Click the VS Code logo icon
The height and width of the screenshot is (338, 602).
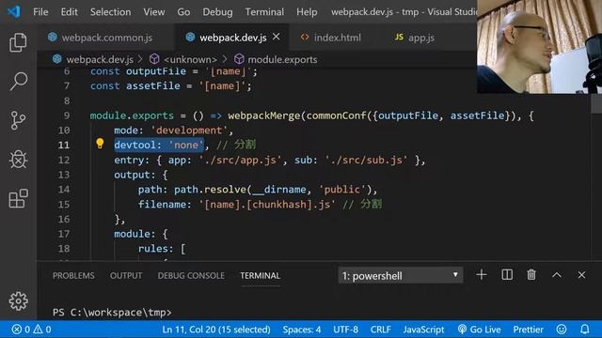pos(14,11)
